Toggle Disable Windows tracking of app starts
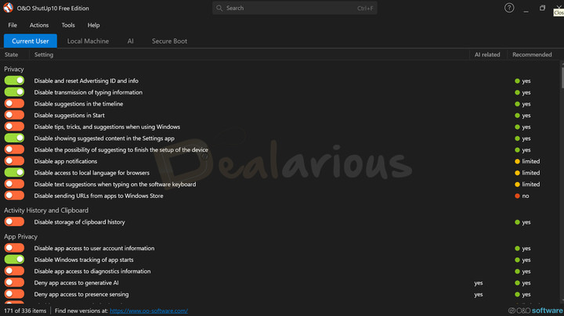Screen dimensions: 564x316 pyautogui.click(x=14, y=259)
